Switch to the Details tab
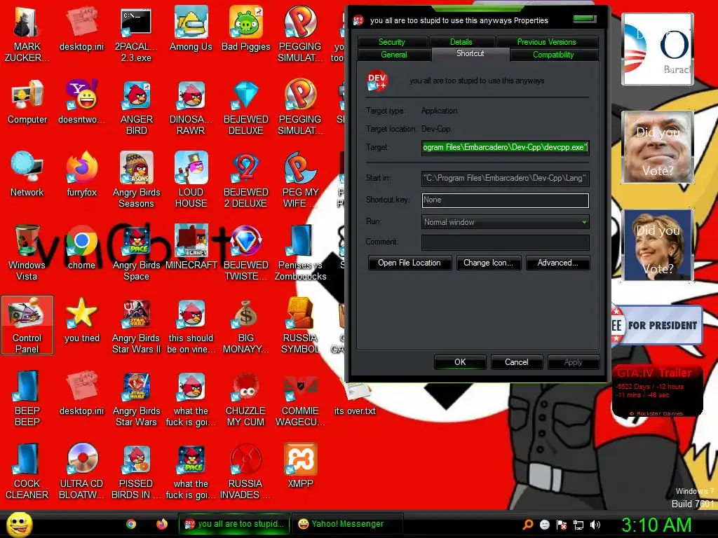718x538 pixels. tap(461, 41)
